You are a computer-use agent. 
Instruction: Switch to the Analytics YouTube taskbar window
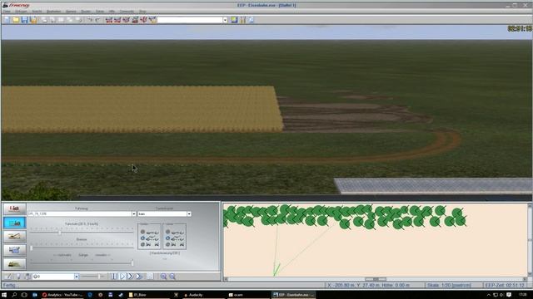point(62,295)
